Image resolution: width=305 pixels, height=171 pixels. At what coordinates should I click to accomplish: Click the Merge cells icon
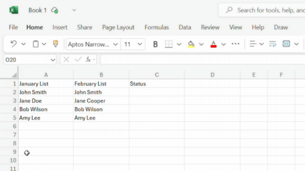coord(286,44)
